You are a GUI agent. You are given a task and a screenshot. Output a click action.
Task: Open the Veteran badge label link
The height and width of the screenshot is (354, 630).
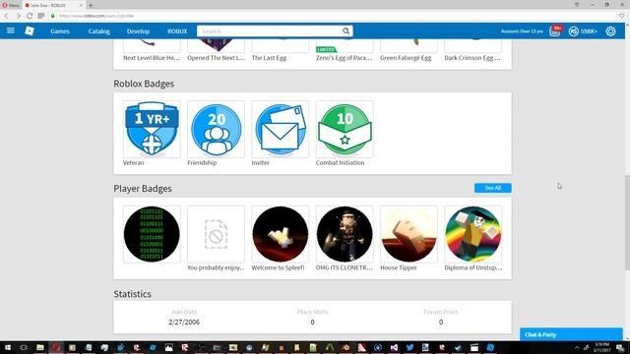pos(134,162)
